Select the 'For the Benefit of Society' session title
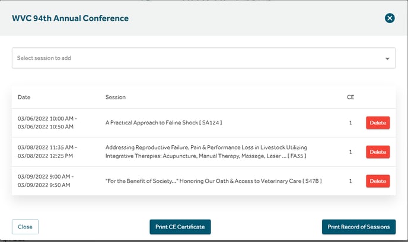Viewport: 408px width, 242px height. [x=213, y=181]
